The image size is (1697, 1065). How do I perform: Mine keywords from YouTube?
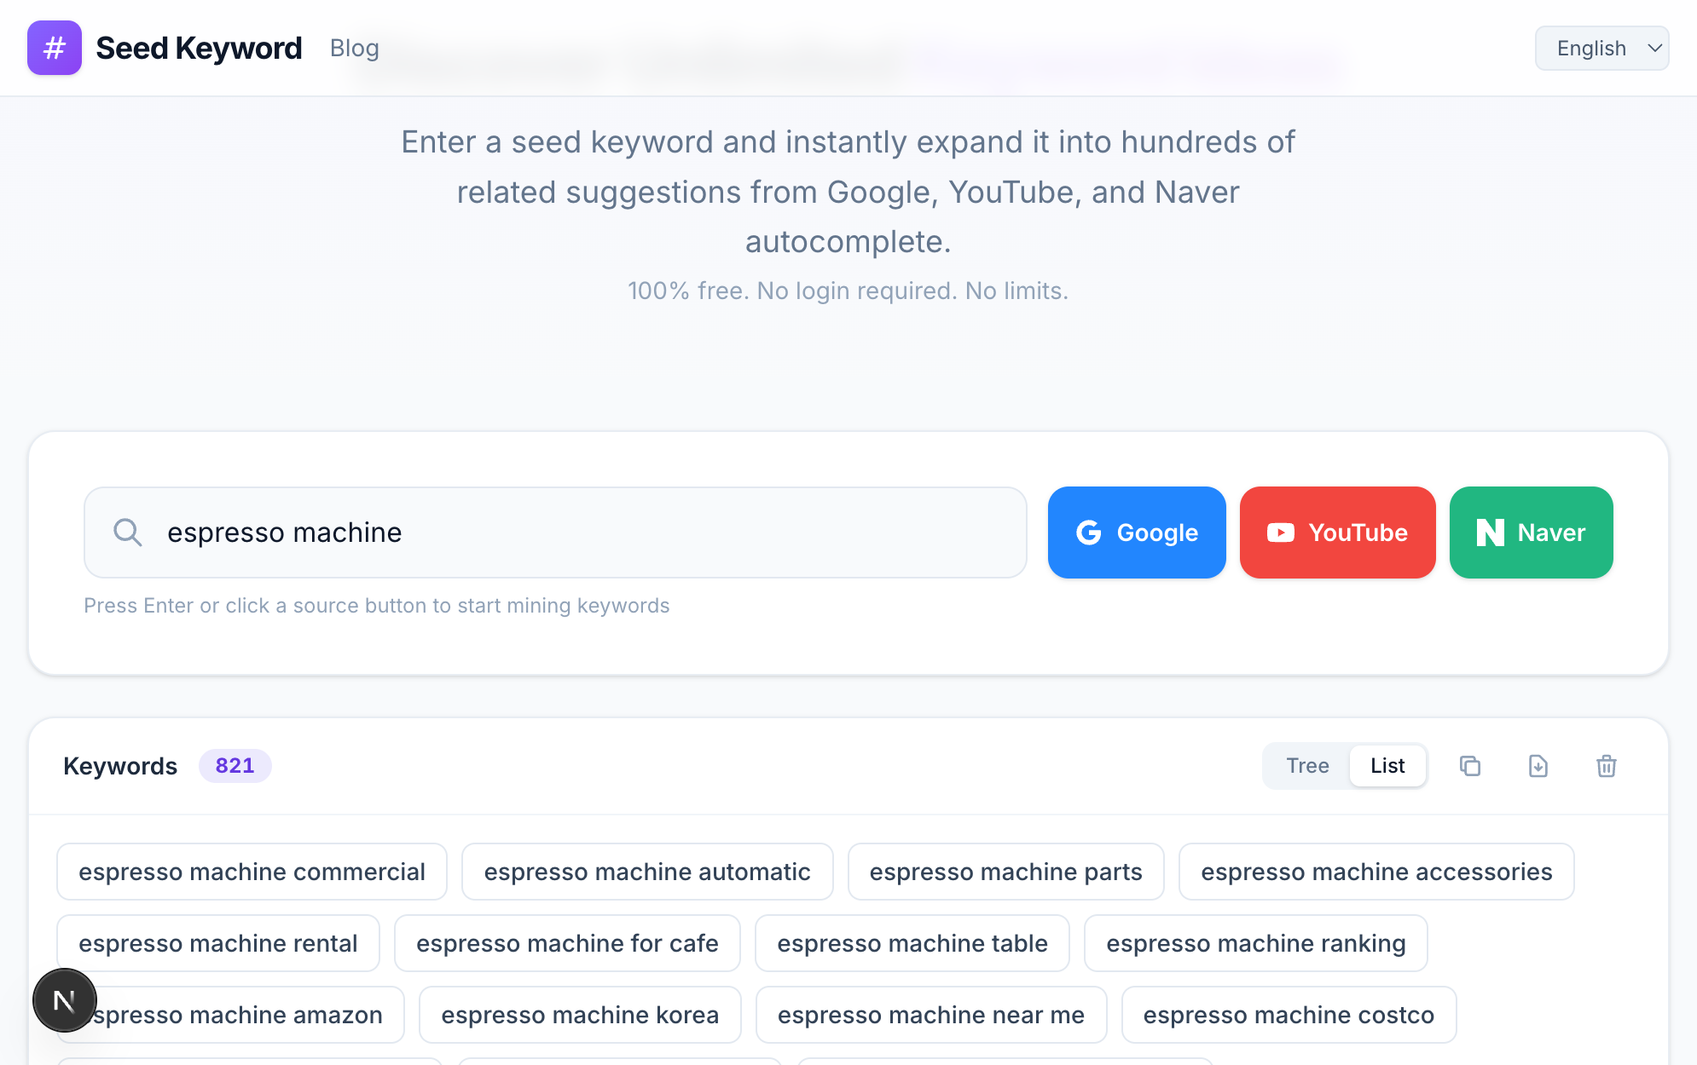coord(1337,532)
